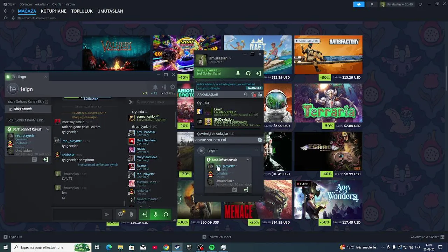Select friend StdDeviation playing PUBG
This screenshot has width=448, height=252.
tap(228, 122)
